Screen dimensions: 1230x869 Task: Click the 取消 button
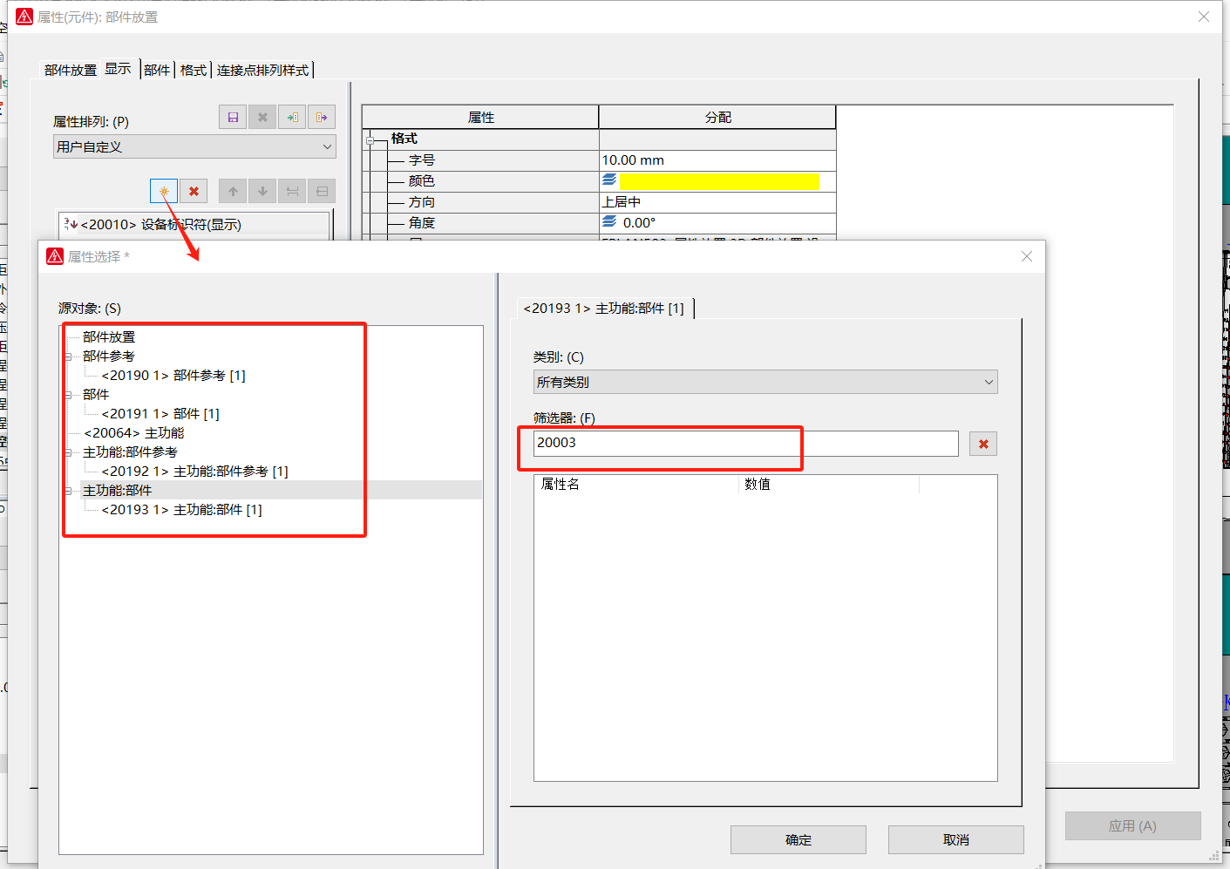955,839
